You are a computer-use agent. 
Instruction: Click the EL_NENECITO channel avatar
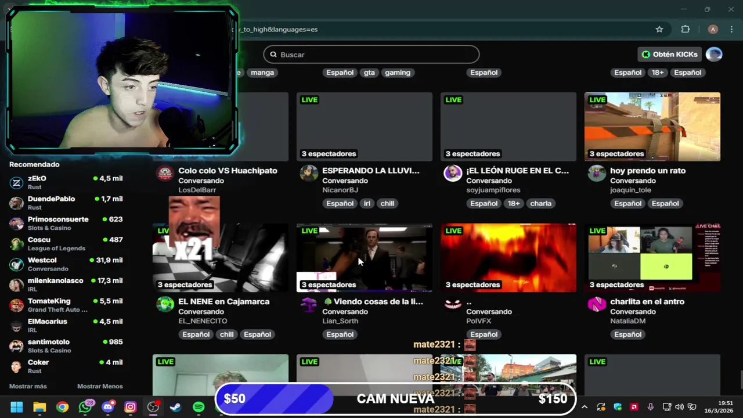165,304
